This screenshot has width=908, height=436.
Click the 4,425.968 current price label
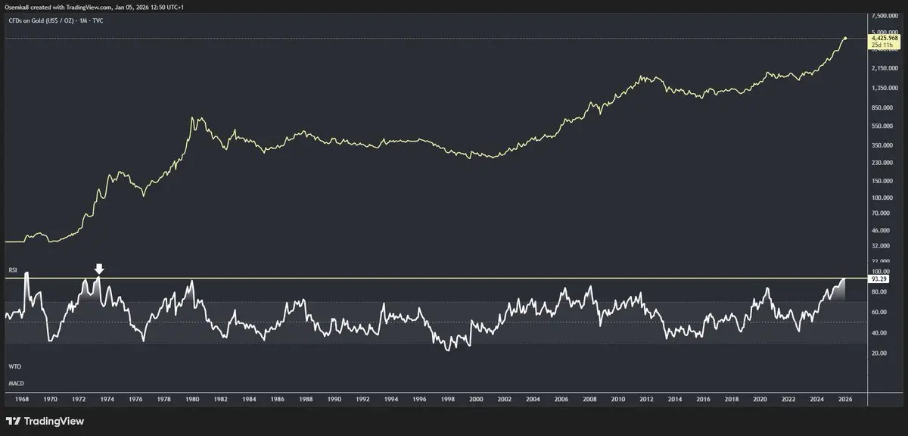884,38
